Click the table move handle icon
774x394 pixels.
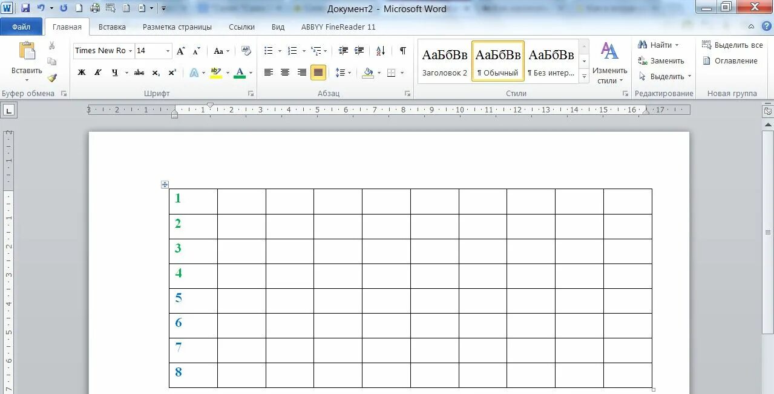tap(165, 184)
